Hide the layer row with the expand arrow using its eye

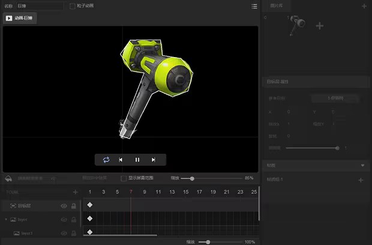click(x=64, y=220)
